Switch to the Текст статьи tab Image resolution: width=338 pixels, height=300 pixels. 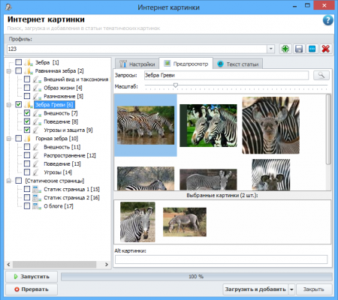coord(238,64)
